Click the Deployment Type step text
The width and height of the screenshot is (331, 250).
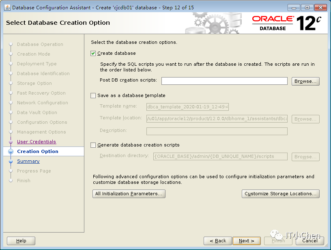tap(37, 64)
